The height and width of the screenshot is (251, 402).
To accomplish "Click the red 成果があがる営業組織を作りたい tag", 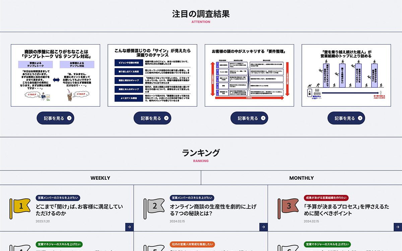I will (x=326, y=198).
